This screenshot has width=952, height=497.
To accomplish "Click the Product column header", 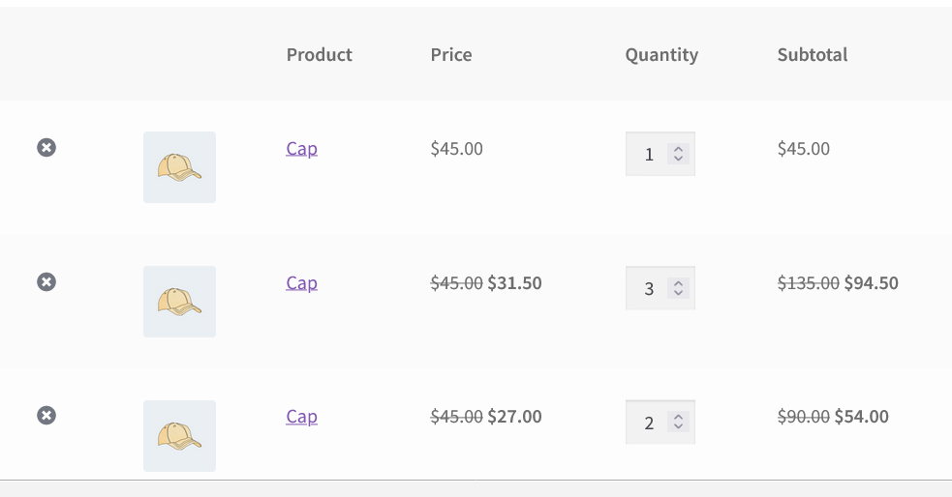I will tap(320, 54).
